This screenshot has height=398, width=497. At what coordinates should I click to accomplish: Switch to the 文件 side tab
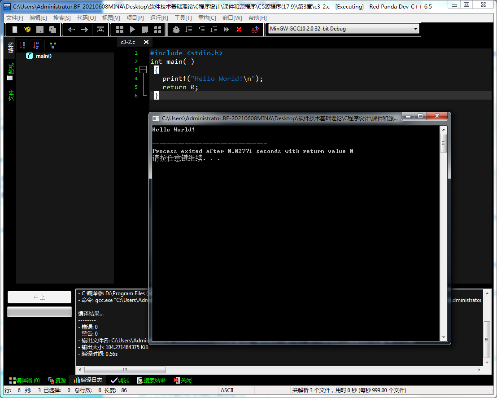coord(11,96)
